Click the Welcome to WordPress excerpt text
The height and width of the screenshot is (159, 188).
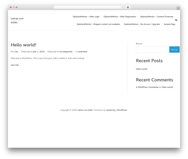47,58
